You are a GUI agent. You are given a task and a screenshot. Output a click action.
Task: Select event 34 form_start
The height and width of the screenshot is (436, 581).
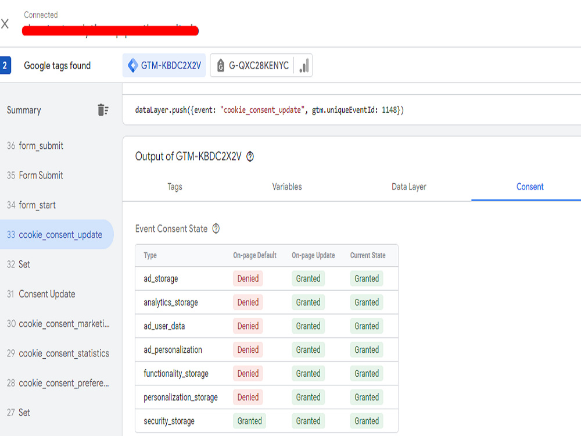[57, 205]
